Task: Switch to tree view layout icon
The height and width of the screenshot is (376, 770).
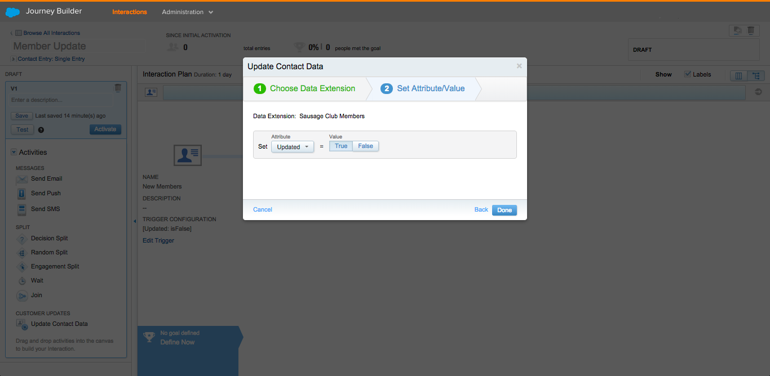Action: (756, 75)
